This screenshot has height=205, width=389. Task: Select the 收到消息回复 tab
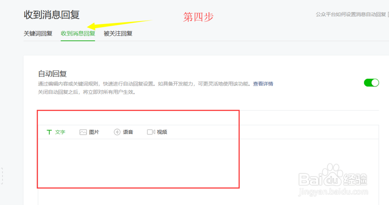click(x=78, y=34)
